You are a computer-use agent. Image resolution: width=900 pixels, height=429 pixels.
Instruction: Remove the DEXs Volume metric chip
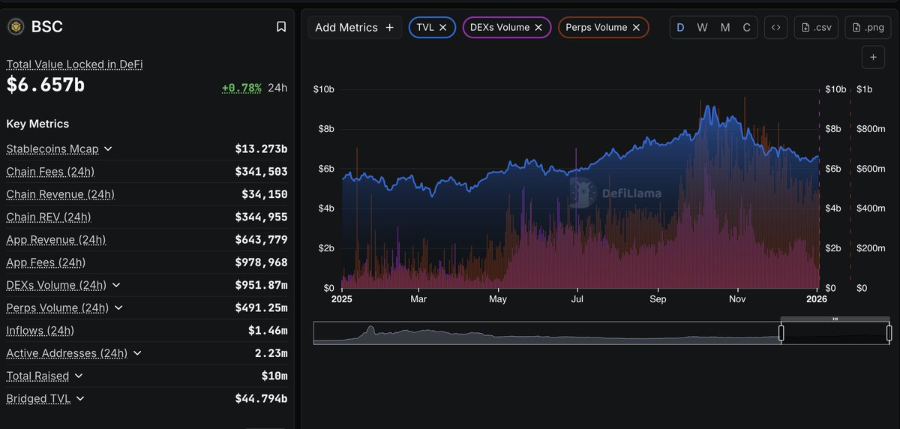click(538, 28)
